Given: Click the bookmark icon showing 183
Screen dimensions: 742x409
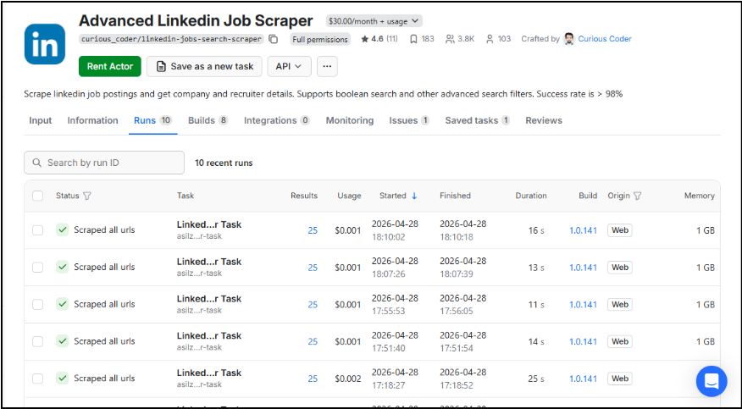Looking at the screenshot, I should pos(413,39).
